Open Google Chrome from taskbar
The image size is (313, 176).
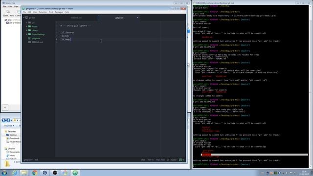pos(35,173)
